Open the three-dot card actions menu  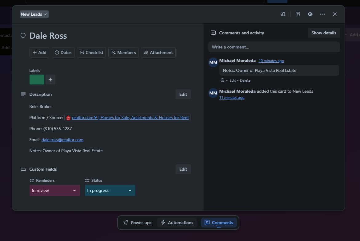click(322, 14)
